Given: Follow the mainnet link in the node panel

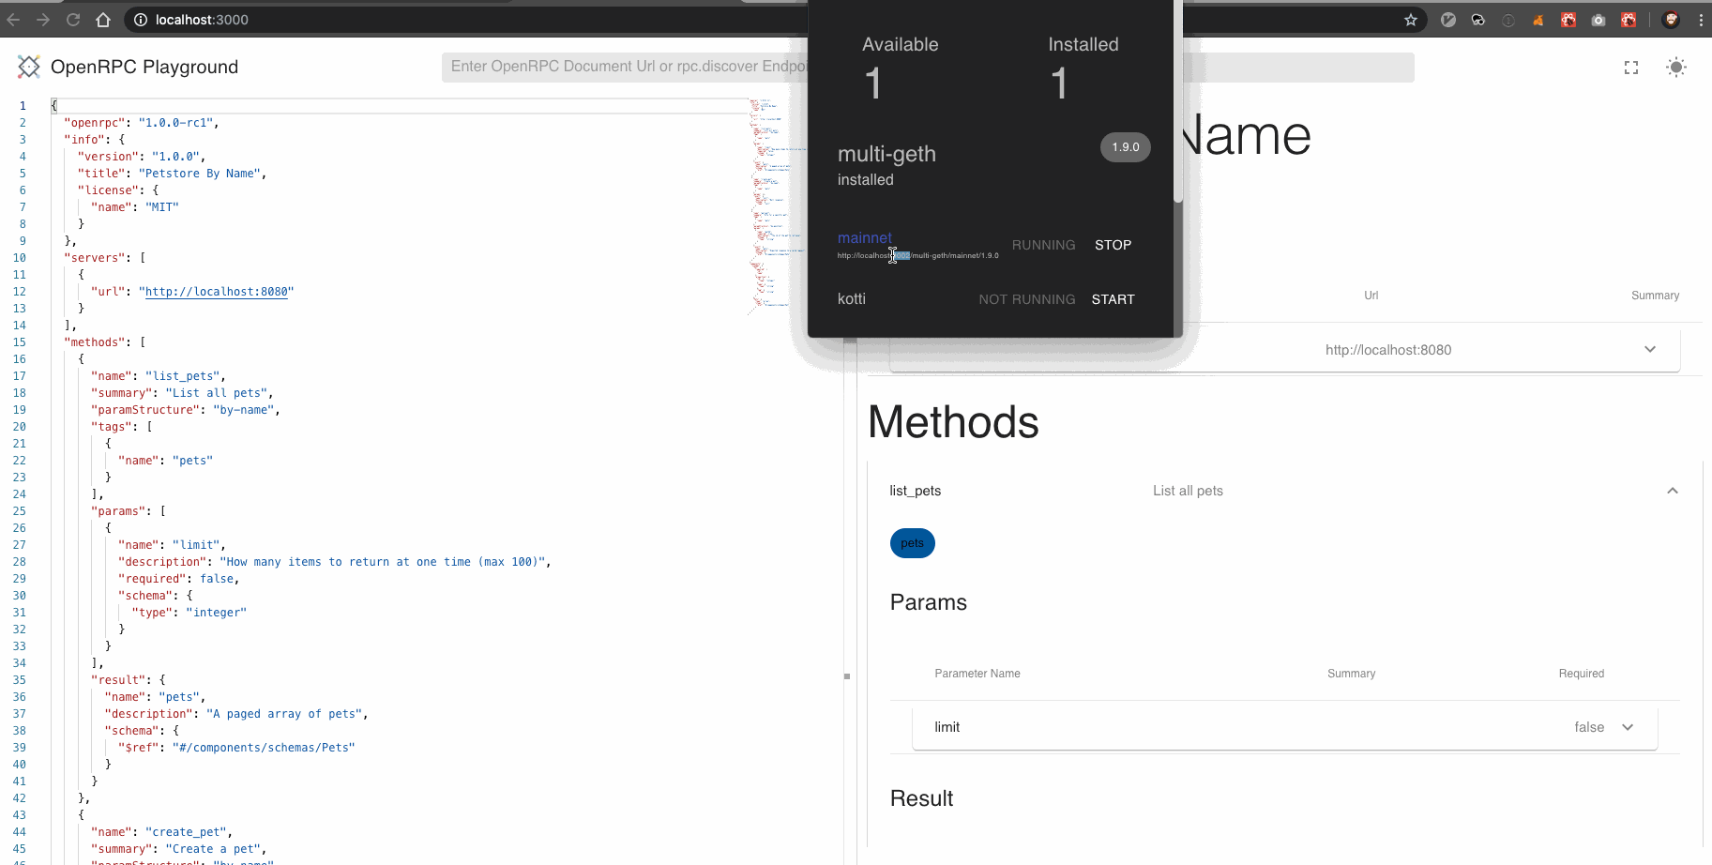Looking at the screenshot, I should tap(864, 237).
